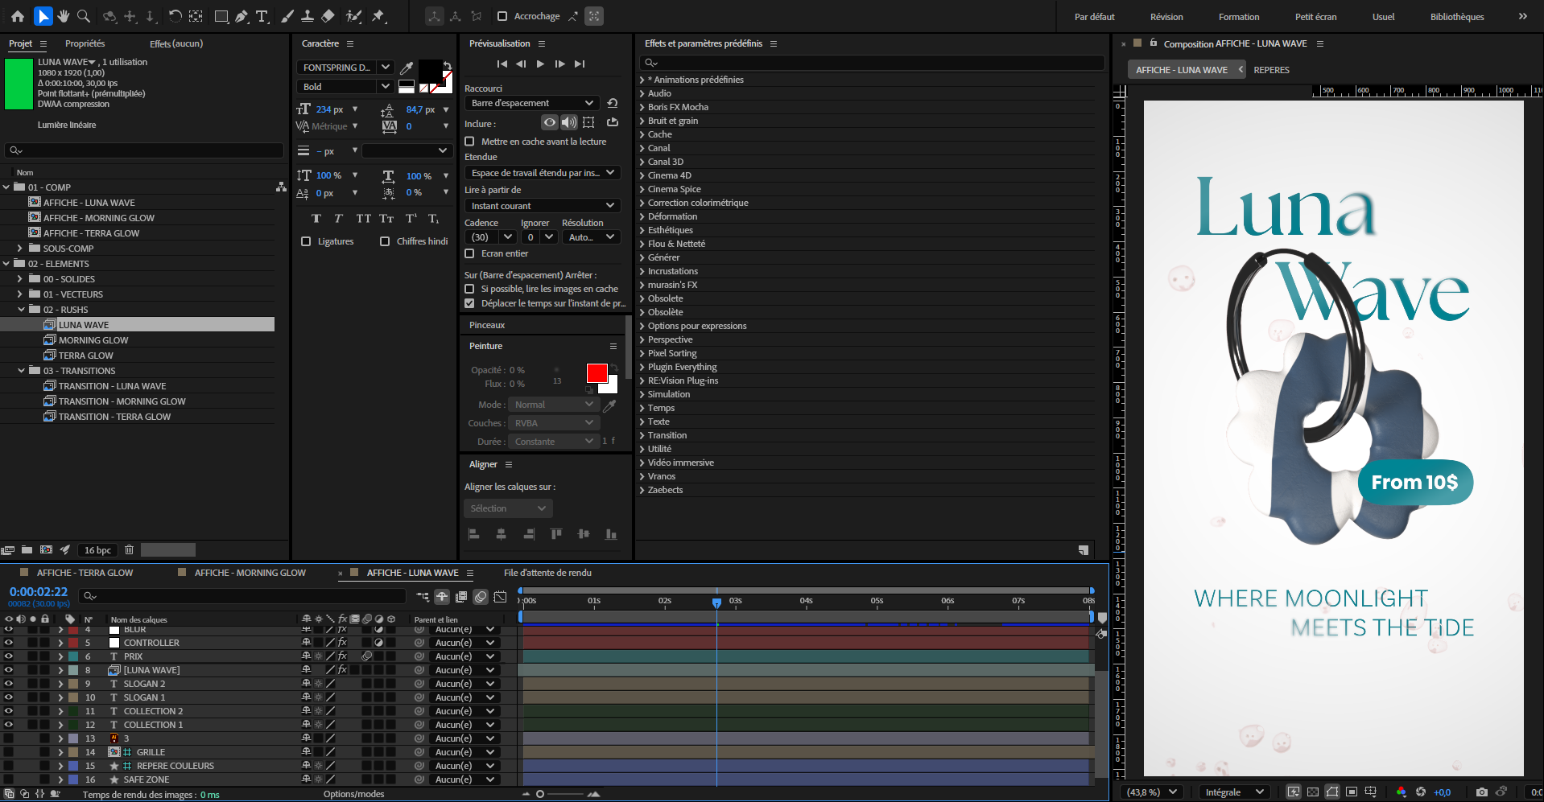
Task: Click the eyedropper next to font name
Action: (x=407, y=68)
